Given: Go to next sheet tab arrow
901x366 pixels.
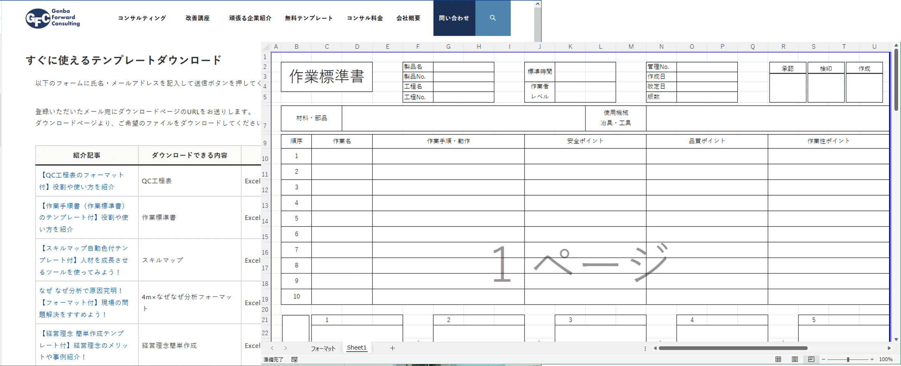Looking at the screenshot, I should coord(285,348).
